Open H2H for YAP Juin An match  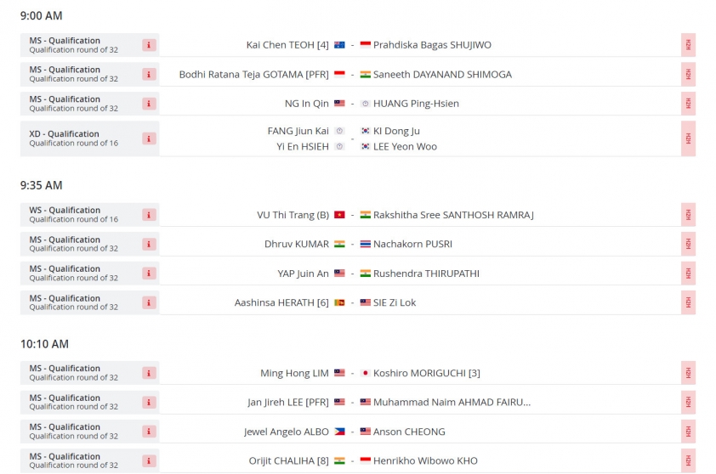688,274
